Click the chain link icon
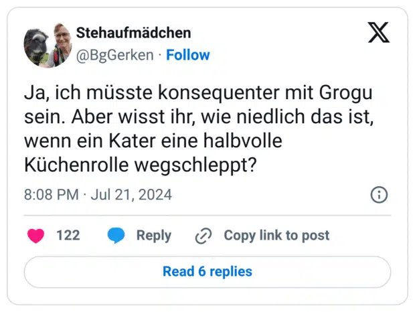415x312 pixels. tap(203, 236)
